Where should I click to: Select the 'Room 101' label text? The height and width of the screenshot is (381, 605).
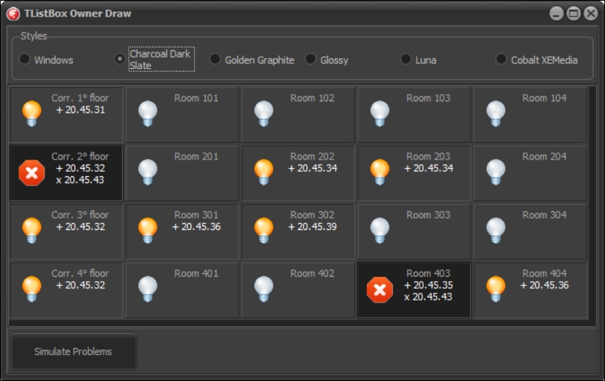click(x=196, y=98)
